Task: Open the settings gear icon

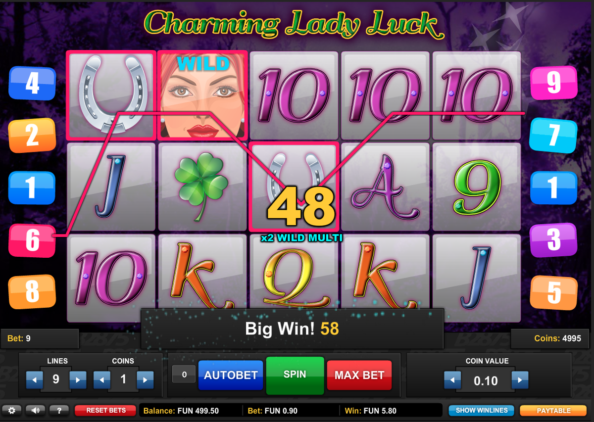Action: [12, 410]
